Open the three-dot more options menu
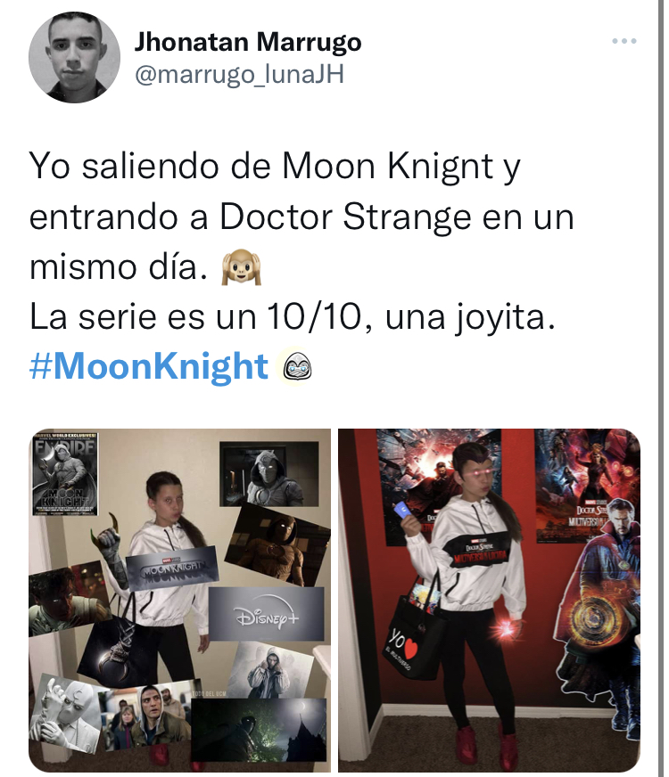669x777 pixels. tap(624, 41)
